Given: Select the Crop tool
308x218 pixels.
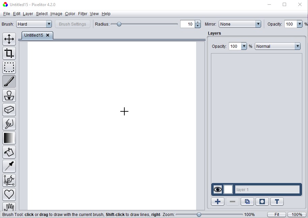Looking at the screenshot, I should (9, 53).
